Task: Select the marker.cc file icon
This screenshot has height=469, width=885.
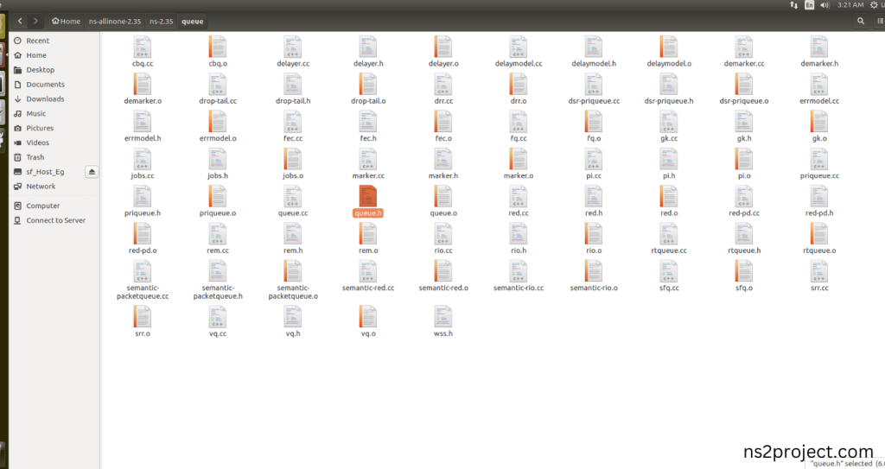Action: click(x=368, y=159)
